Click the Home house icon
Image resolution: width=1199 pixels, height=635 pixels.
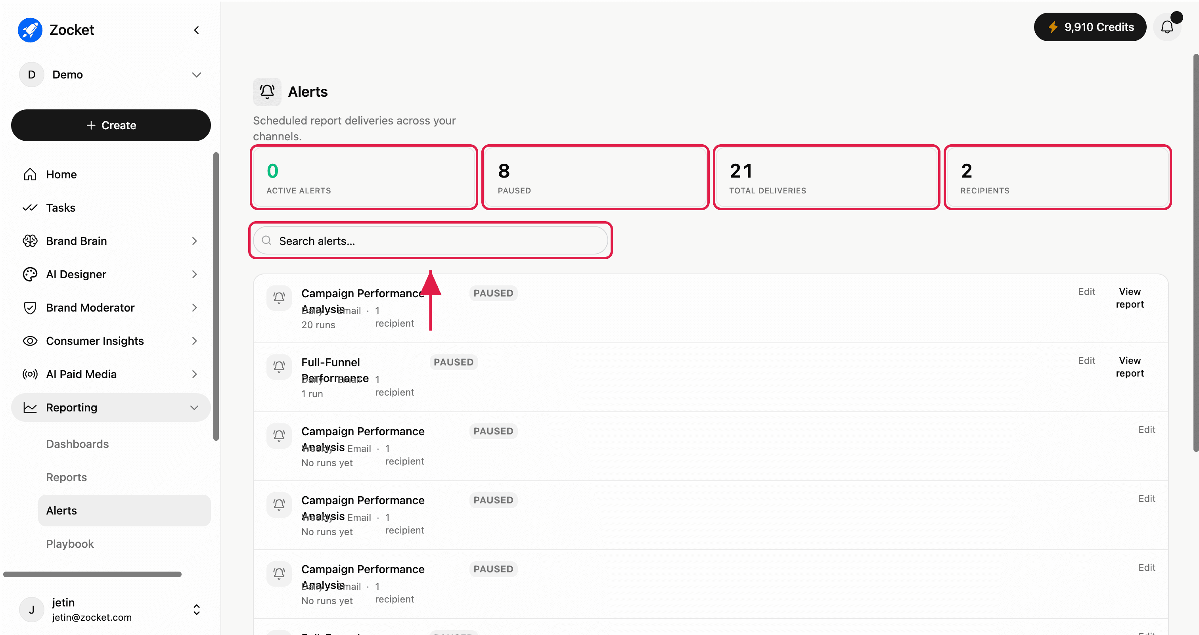pos(30,174)
